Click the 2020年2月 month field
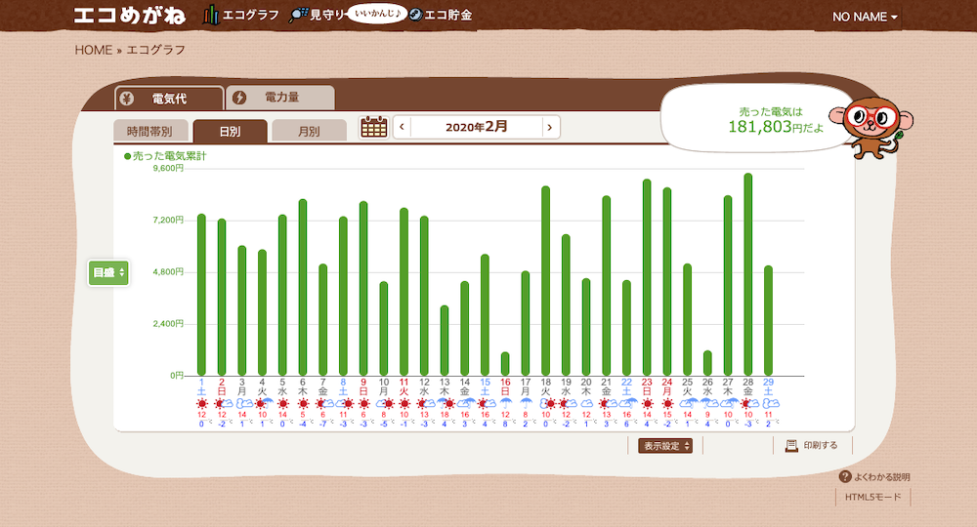Viewport: 977px width, 527px height. click(x=476, y=127)
